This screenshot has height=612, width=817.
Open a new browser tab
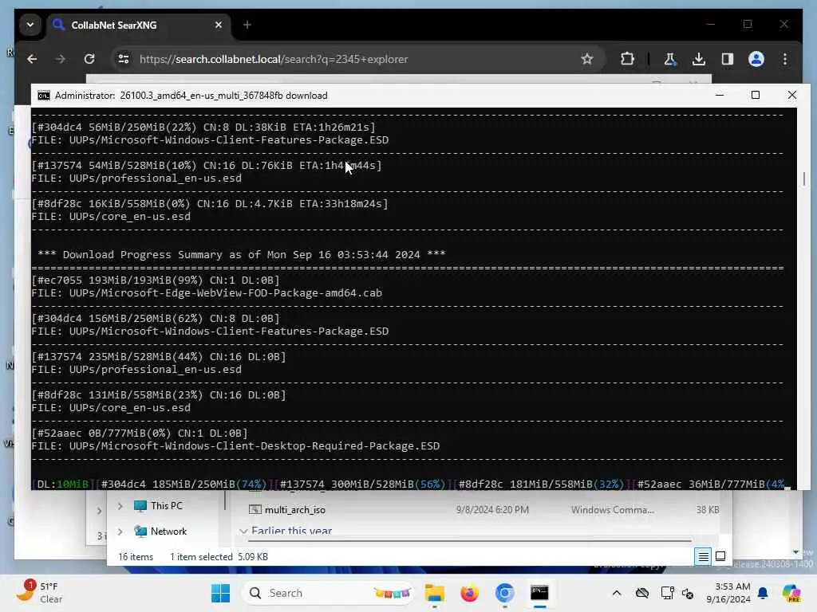point(247,25)
